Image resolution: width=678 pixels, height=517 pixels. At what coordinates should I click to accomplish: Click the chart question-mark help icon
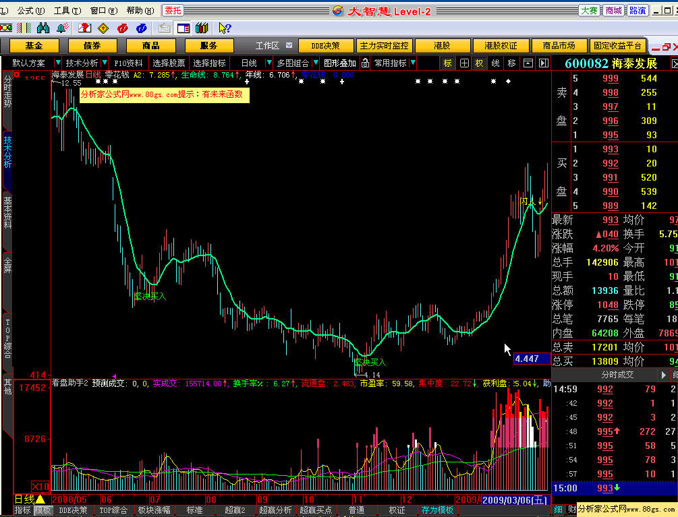[x=84, y=28]
